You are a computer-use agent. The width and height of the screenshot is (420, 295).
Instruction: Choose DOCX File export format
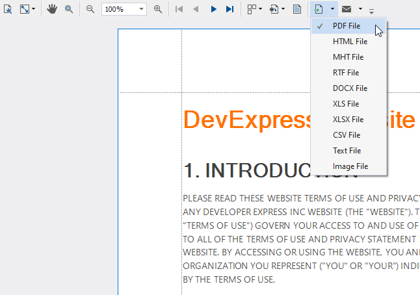350,88
